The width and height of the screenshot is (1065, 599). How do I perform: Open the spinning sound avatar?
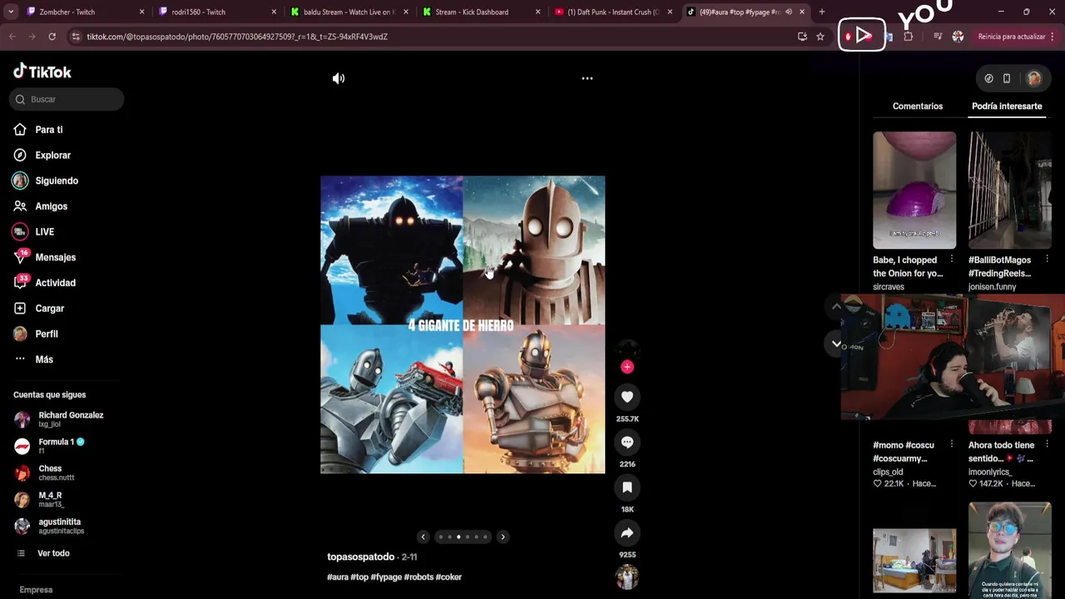627,577
